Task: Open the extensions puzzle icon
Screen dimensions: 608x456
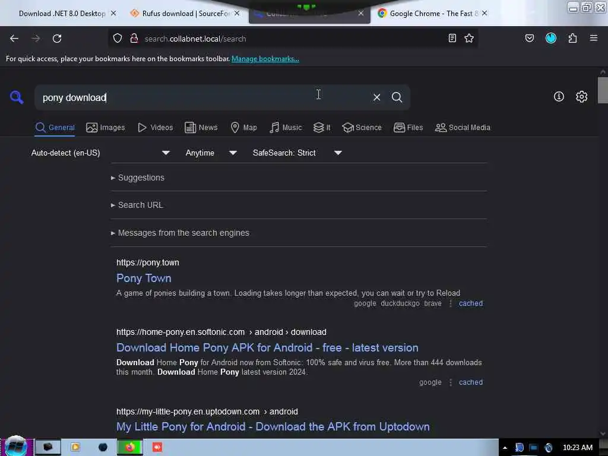Action: coord(572,39)
